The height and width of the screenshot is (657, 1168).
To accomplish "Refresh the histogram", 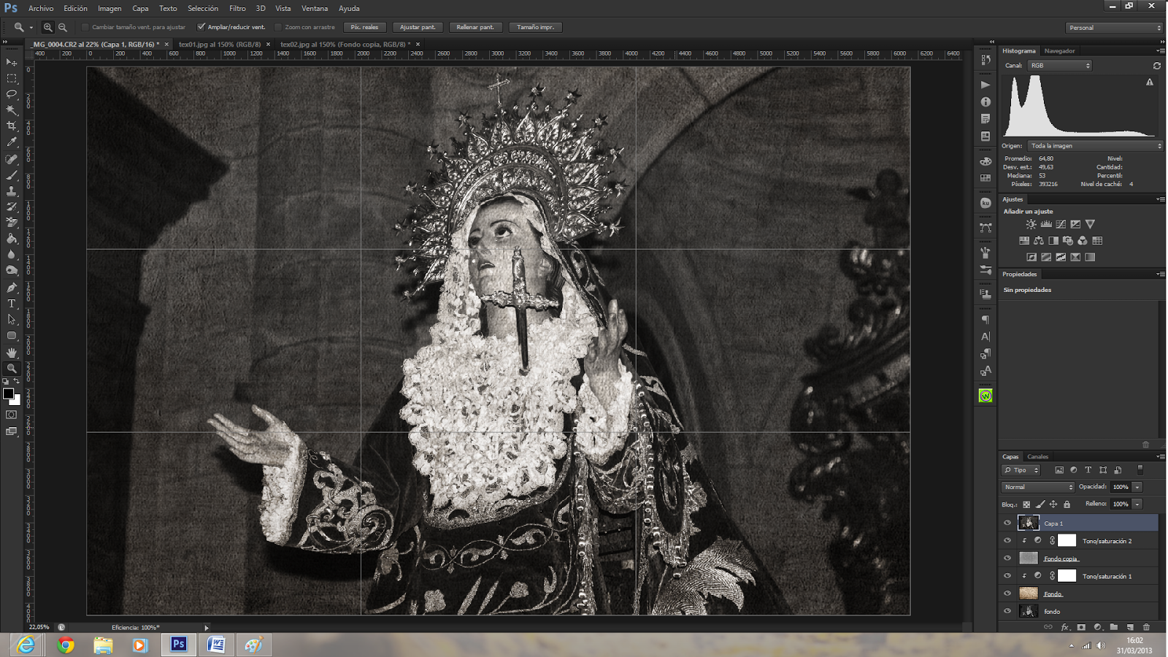I will coord(1156,66).
